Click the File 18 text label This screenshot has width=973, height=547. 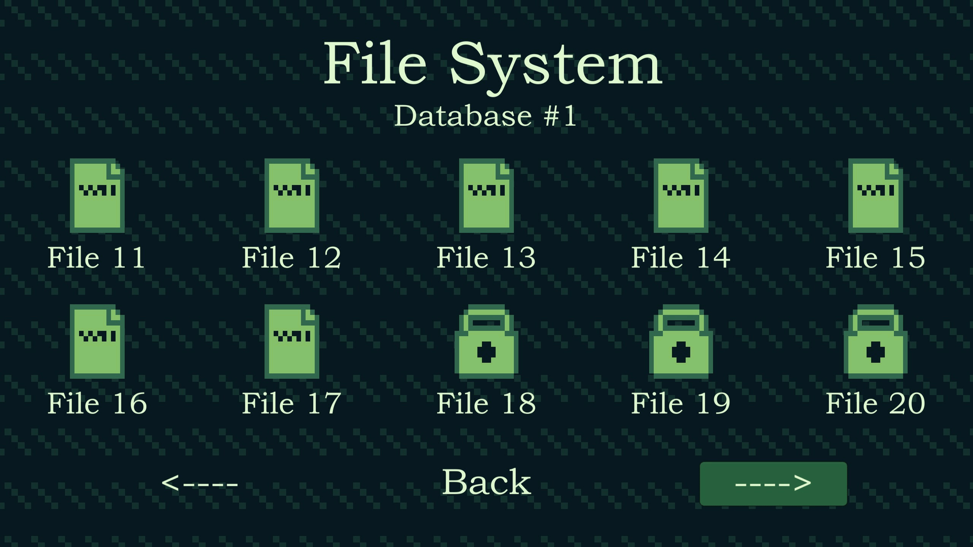pyautogui.click(x=486, y=404)
